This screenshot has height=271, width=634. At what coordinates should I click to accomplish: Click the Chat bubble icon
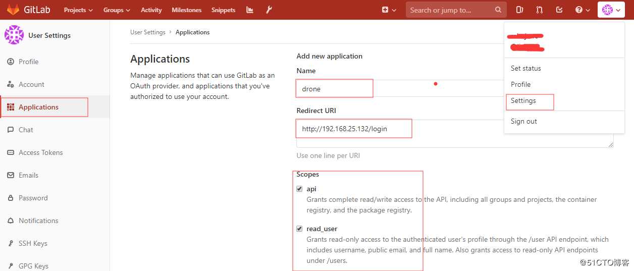(10, 130)
